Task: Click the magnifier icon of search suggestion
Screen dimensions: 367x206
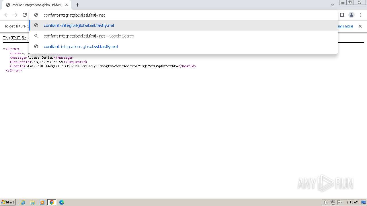Action: click(36, 36)
